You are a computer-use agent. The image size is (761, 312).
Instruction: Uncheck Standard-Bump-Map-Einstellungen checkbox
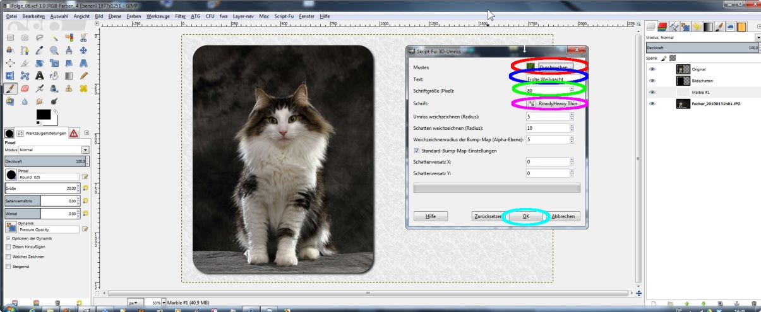coord(416,151)
